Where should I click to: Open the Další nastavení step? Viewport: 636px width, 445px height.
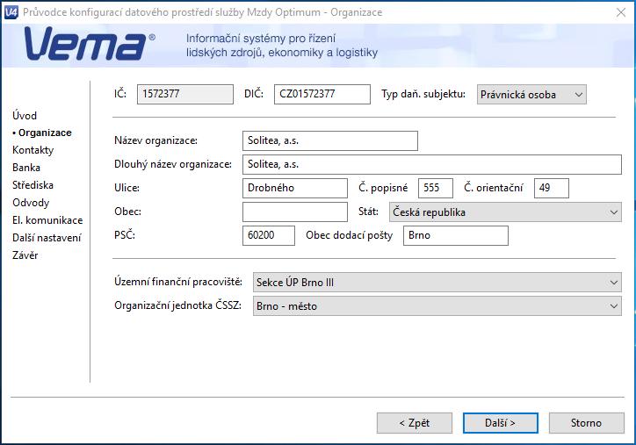tap(47, 238)
